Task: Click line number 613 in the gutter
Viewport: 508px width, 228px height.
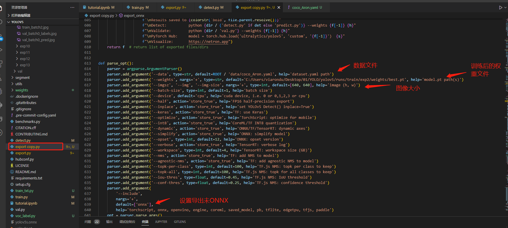Action: (87, 63)
